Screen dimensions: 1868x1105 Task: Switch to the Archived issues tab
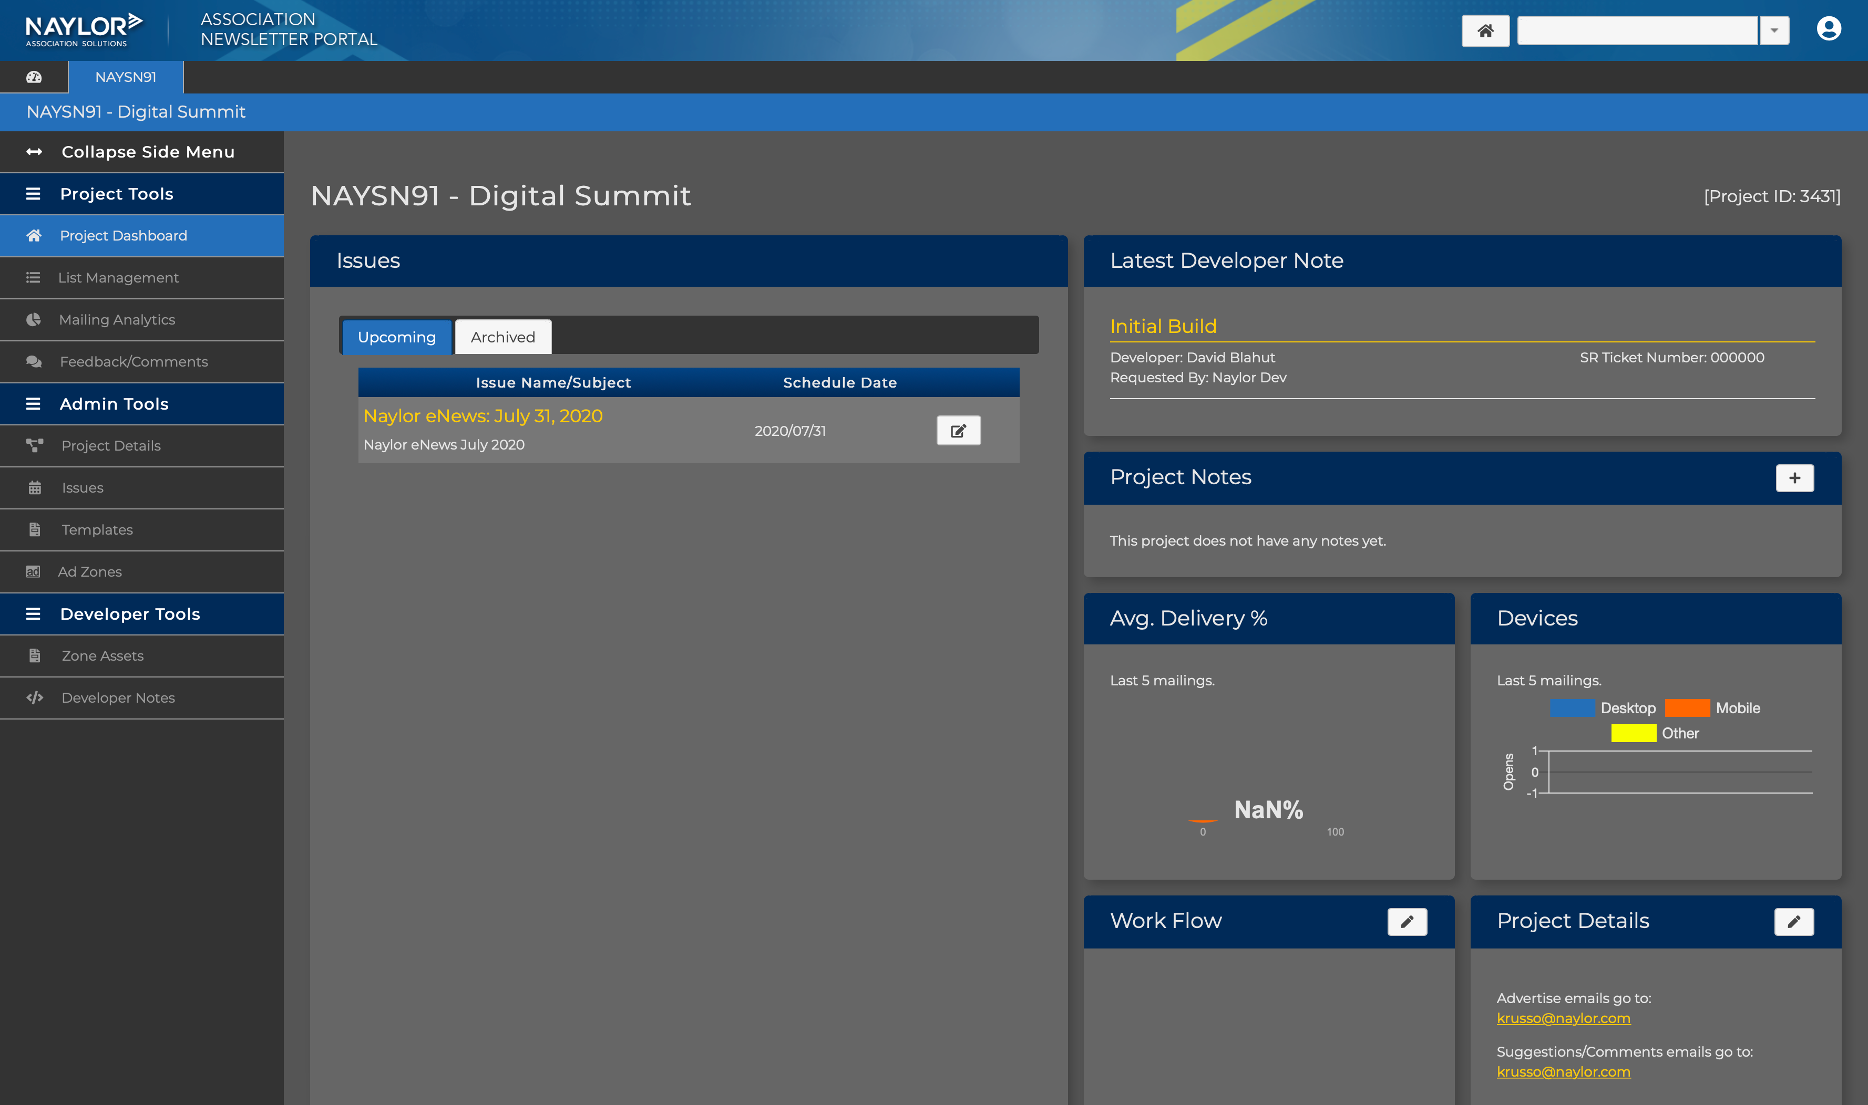pyautogui.click(x=503, y=337)
